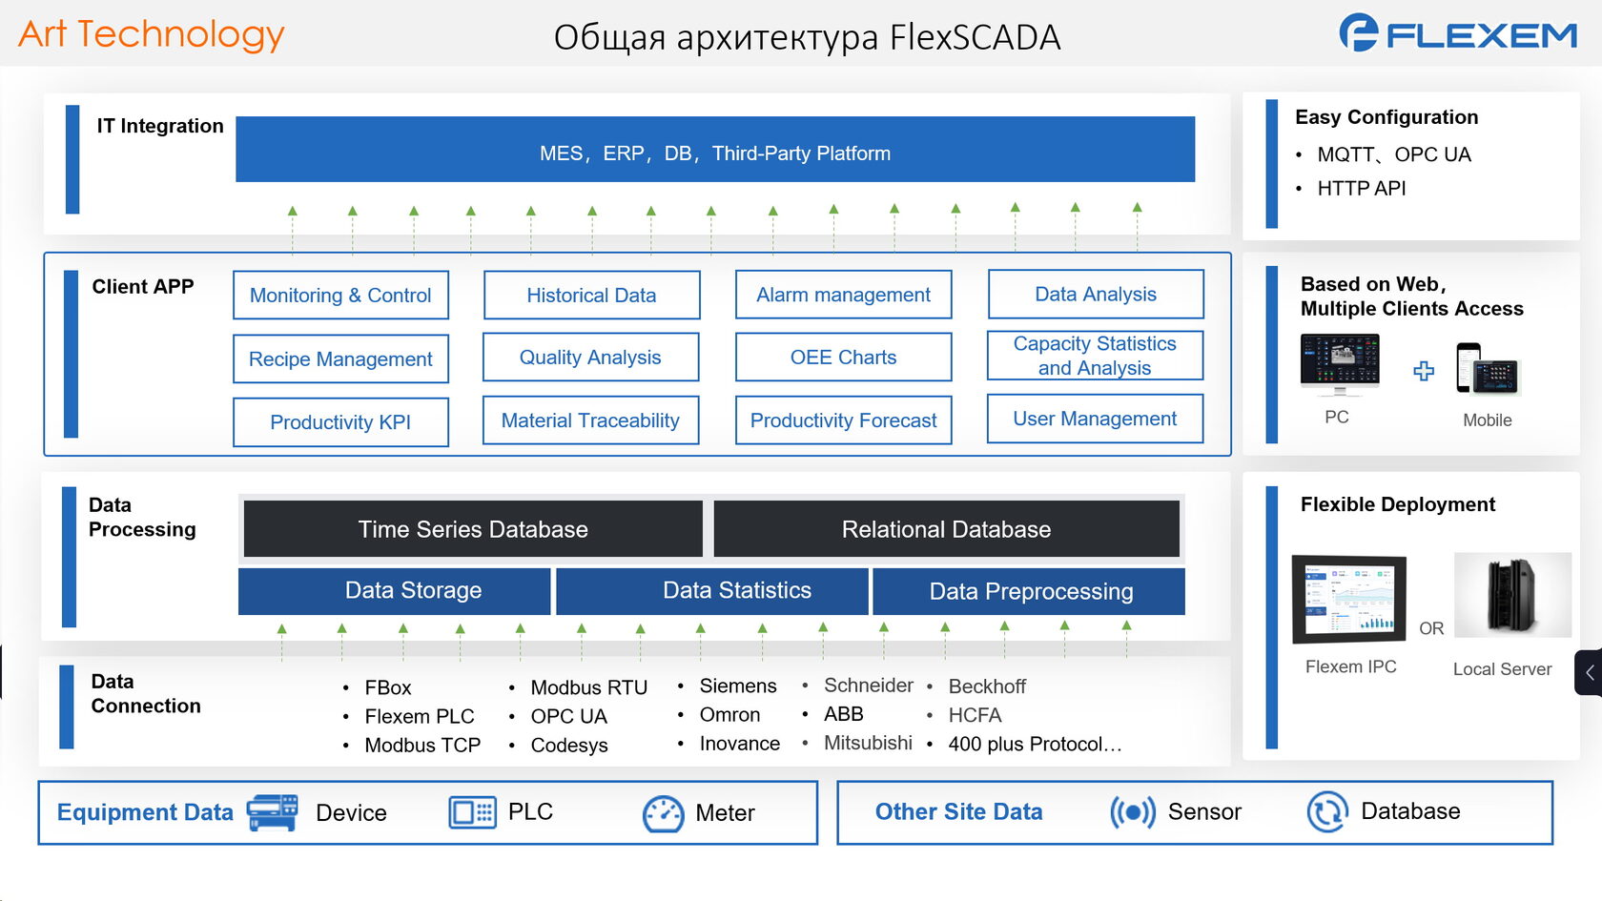Viewport: 1602px width, 901px height.
Task: Expand the Data Processing section
Action: pos(139,517)
